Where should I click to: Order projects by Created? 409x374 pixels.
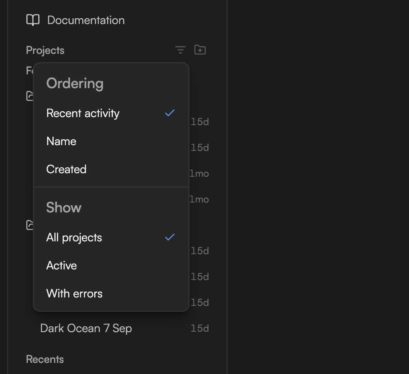[x=111, y=169]
